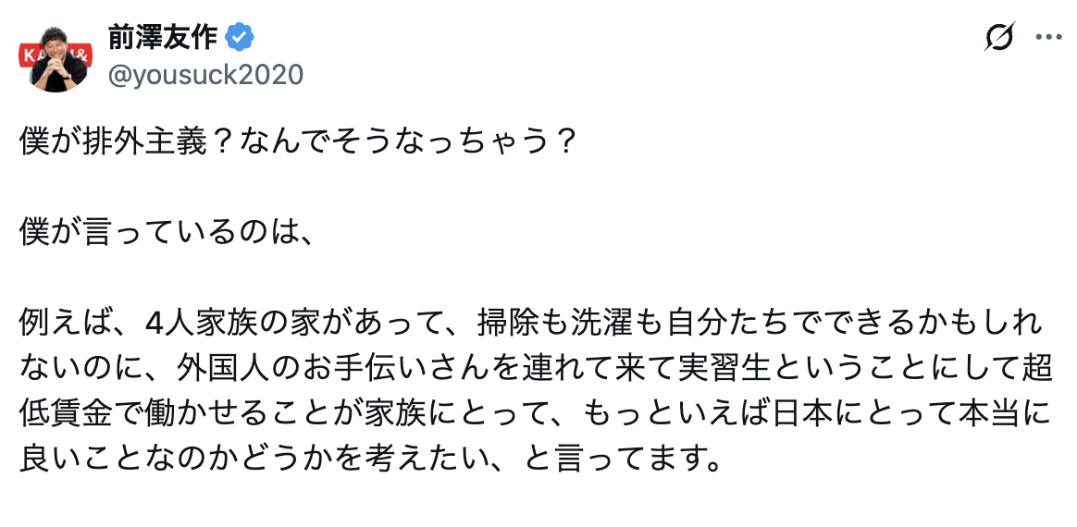
Task: Open 前澤友作's profile picture
Action: [58, 59]
